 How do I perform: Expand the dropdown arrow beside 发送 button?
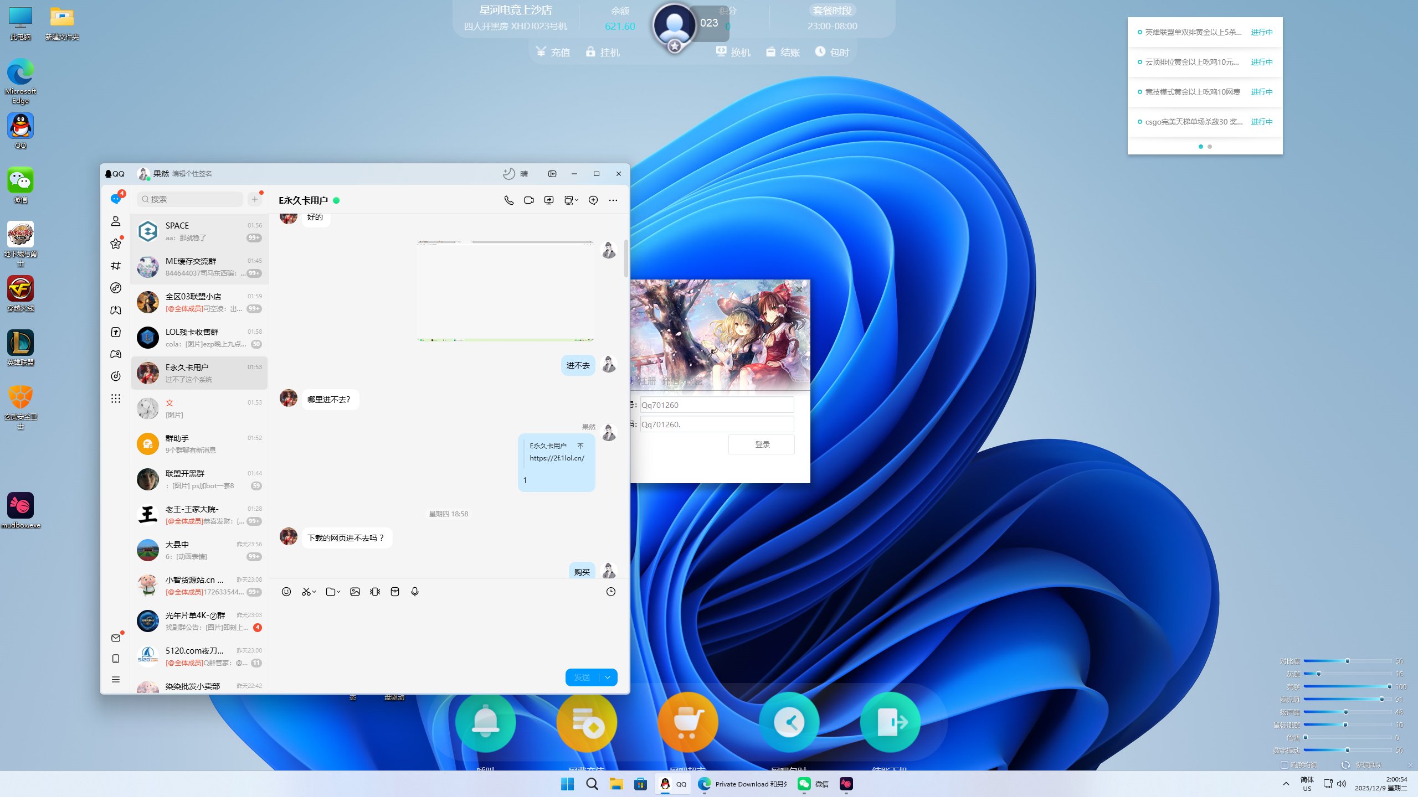point(608,677)
